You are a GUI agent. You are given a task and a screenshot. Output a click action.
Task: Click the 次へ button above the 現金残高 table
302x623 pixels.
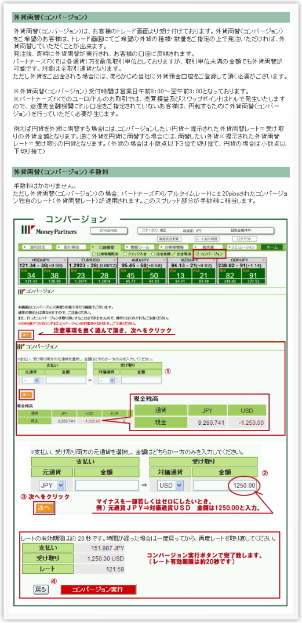click(26, 394)
